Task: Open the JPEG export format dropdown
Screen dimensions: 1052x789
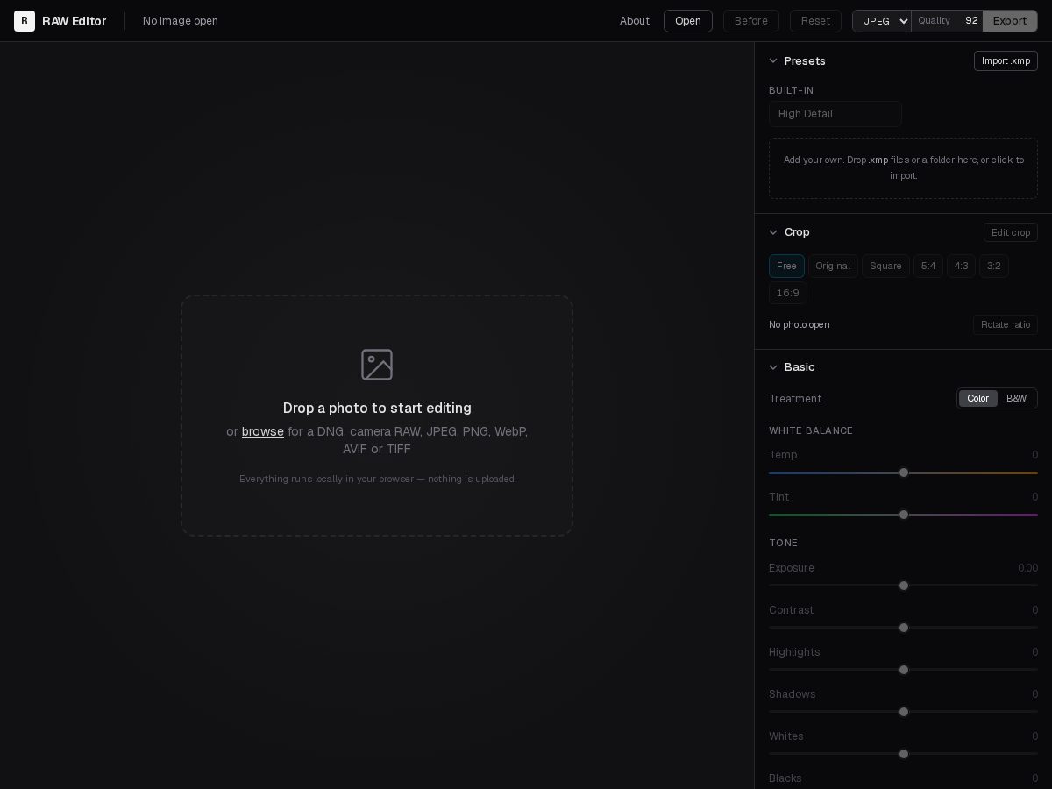Action: pyautogui.click(x=882, y=21)
